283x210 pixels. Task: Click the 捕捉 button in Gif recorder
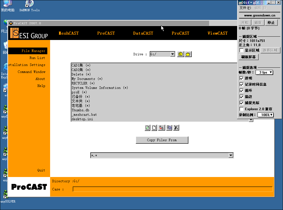(x=258, y=23)
